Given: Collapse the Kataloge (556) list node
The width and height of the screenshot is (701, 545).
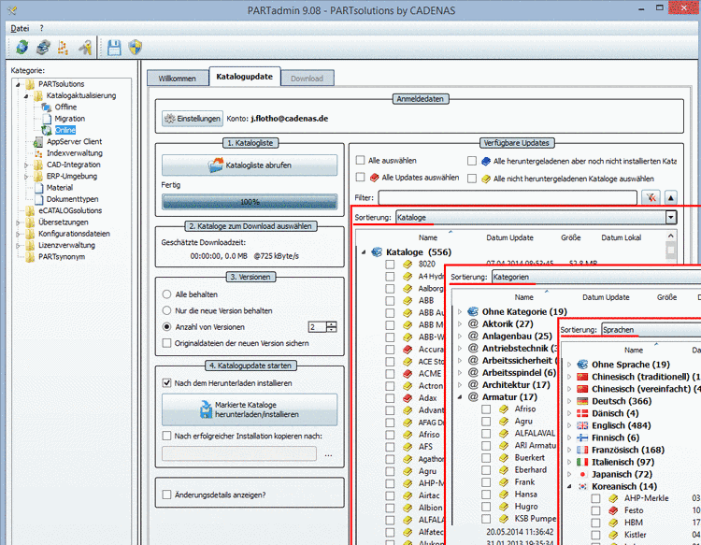Looking at the screenshot, I should (364, 252).
